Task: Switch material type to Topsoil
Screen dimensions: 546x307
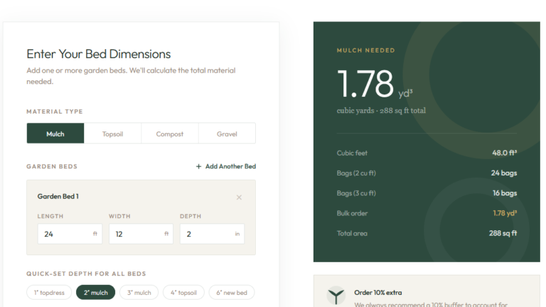Action: click(x=112, y=134)
